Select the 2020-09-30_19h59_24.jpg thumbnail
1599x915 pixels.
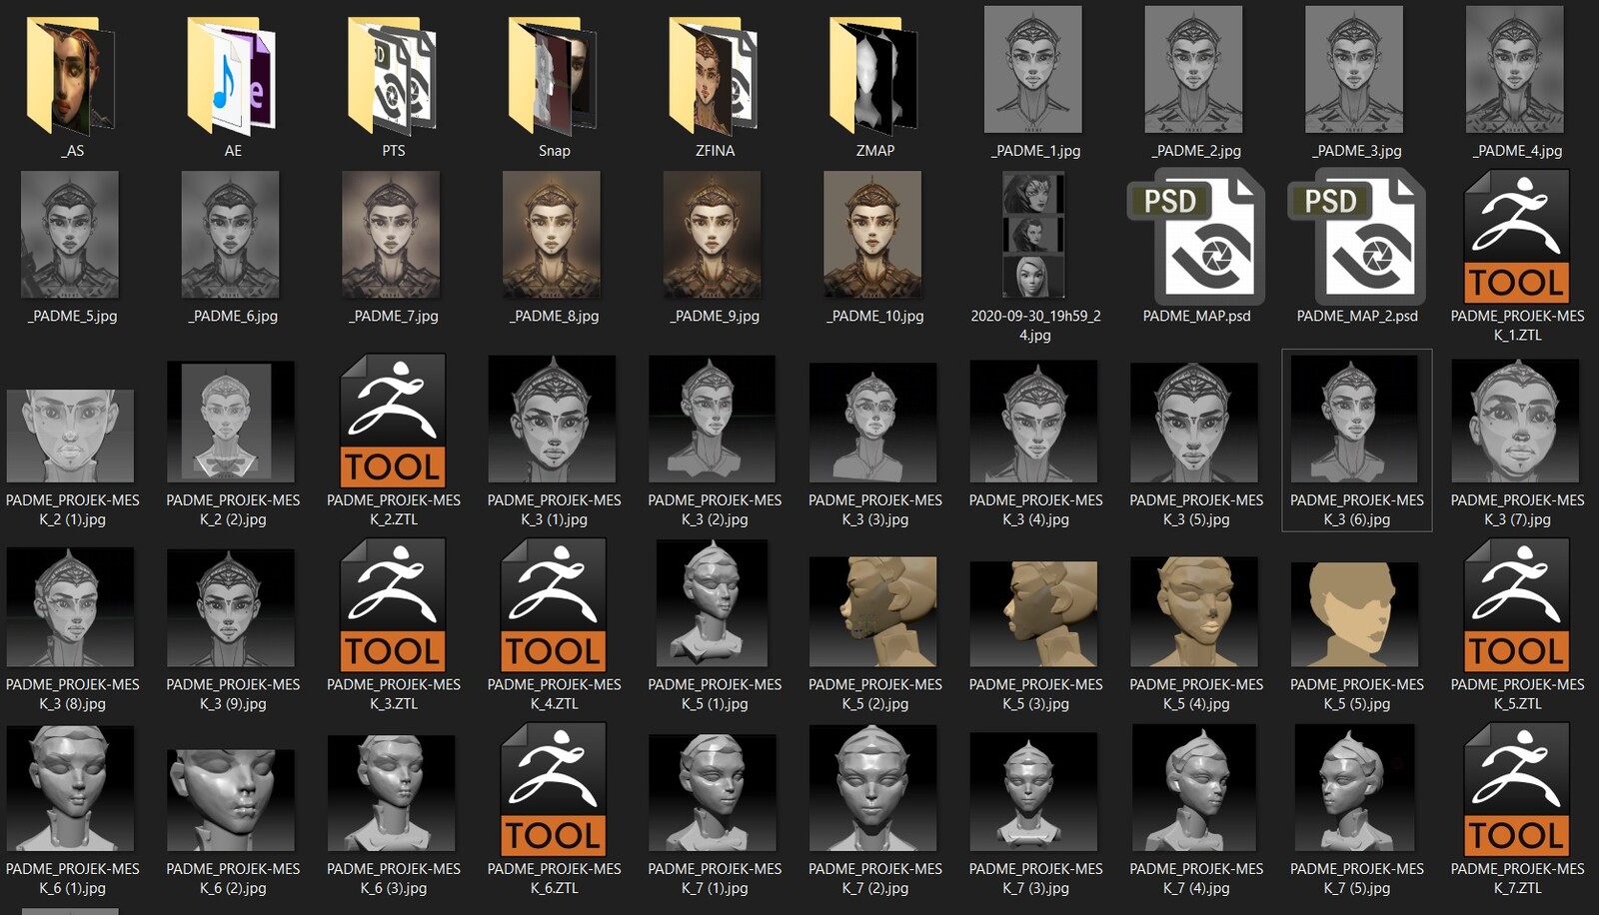pos(1033,235)
